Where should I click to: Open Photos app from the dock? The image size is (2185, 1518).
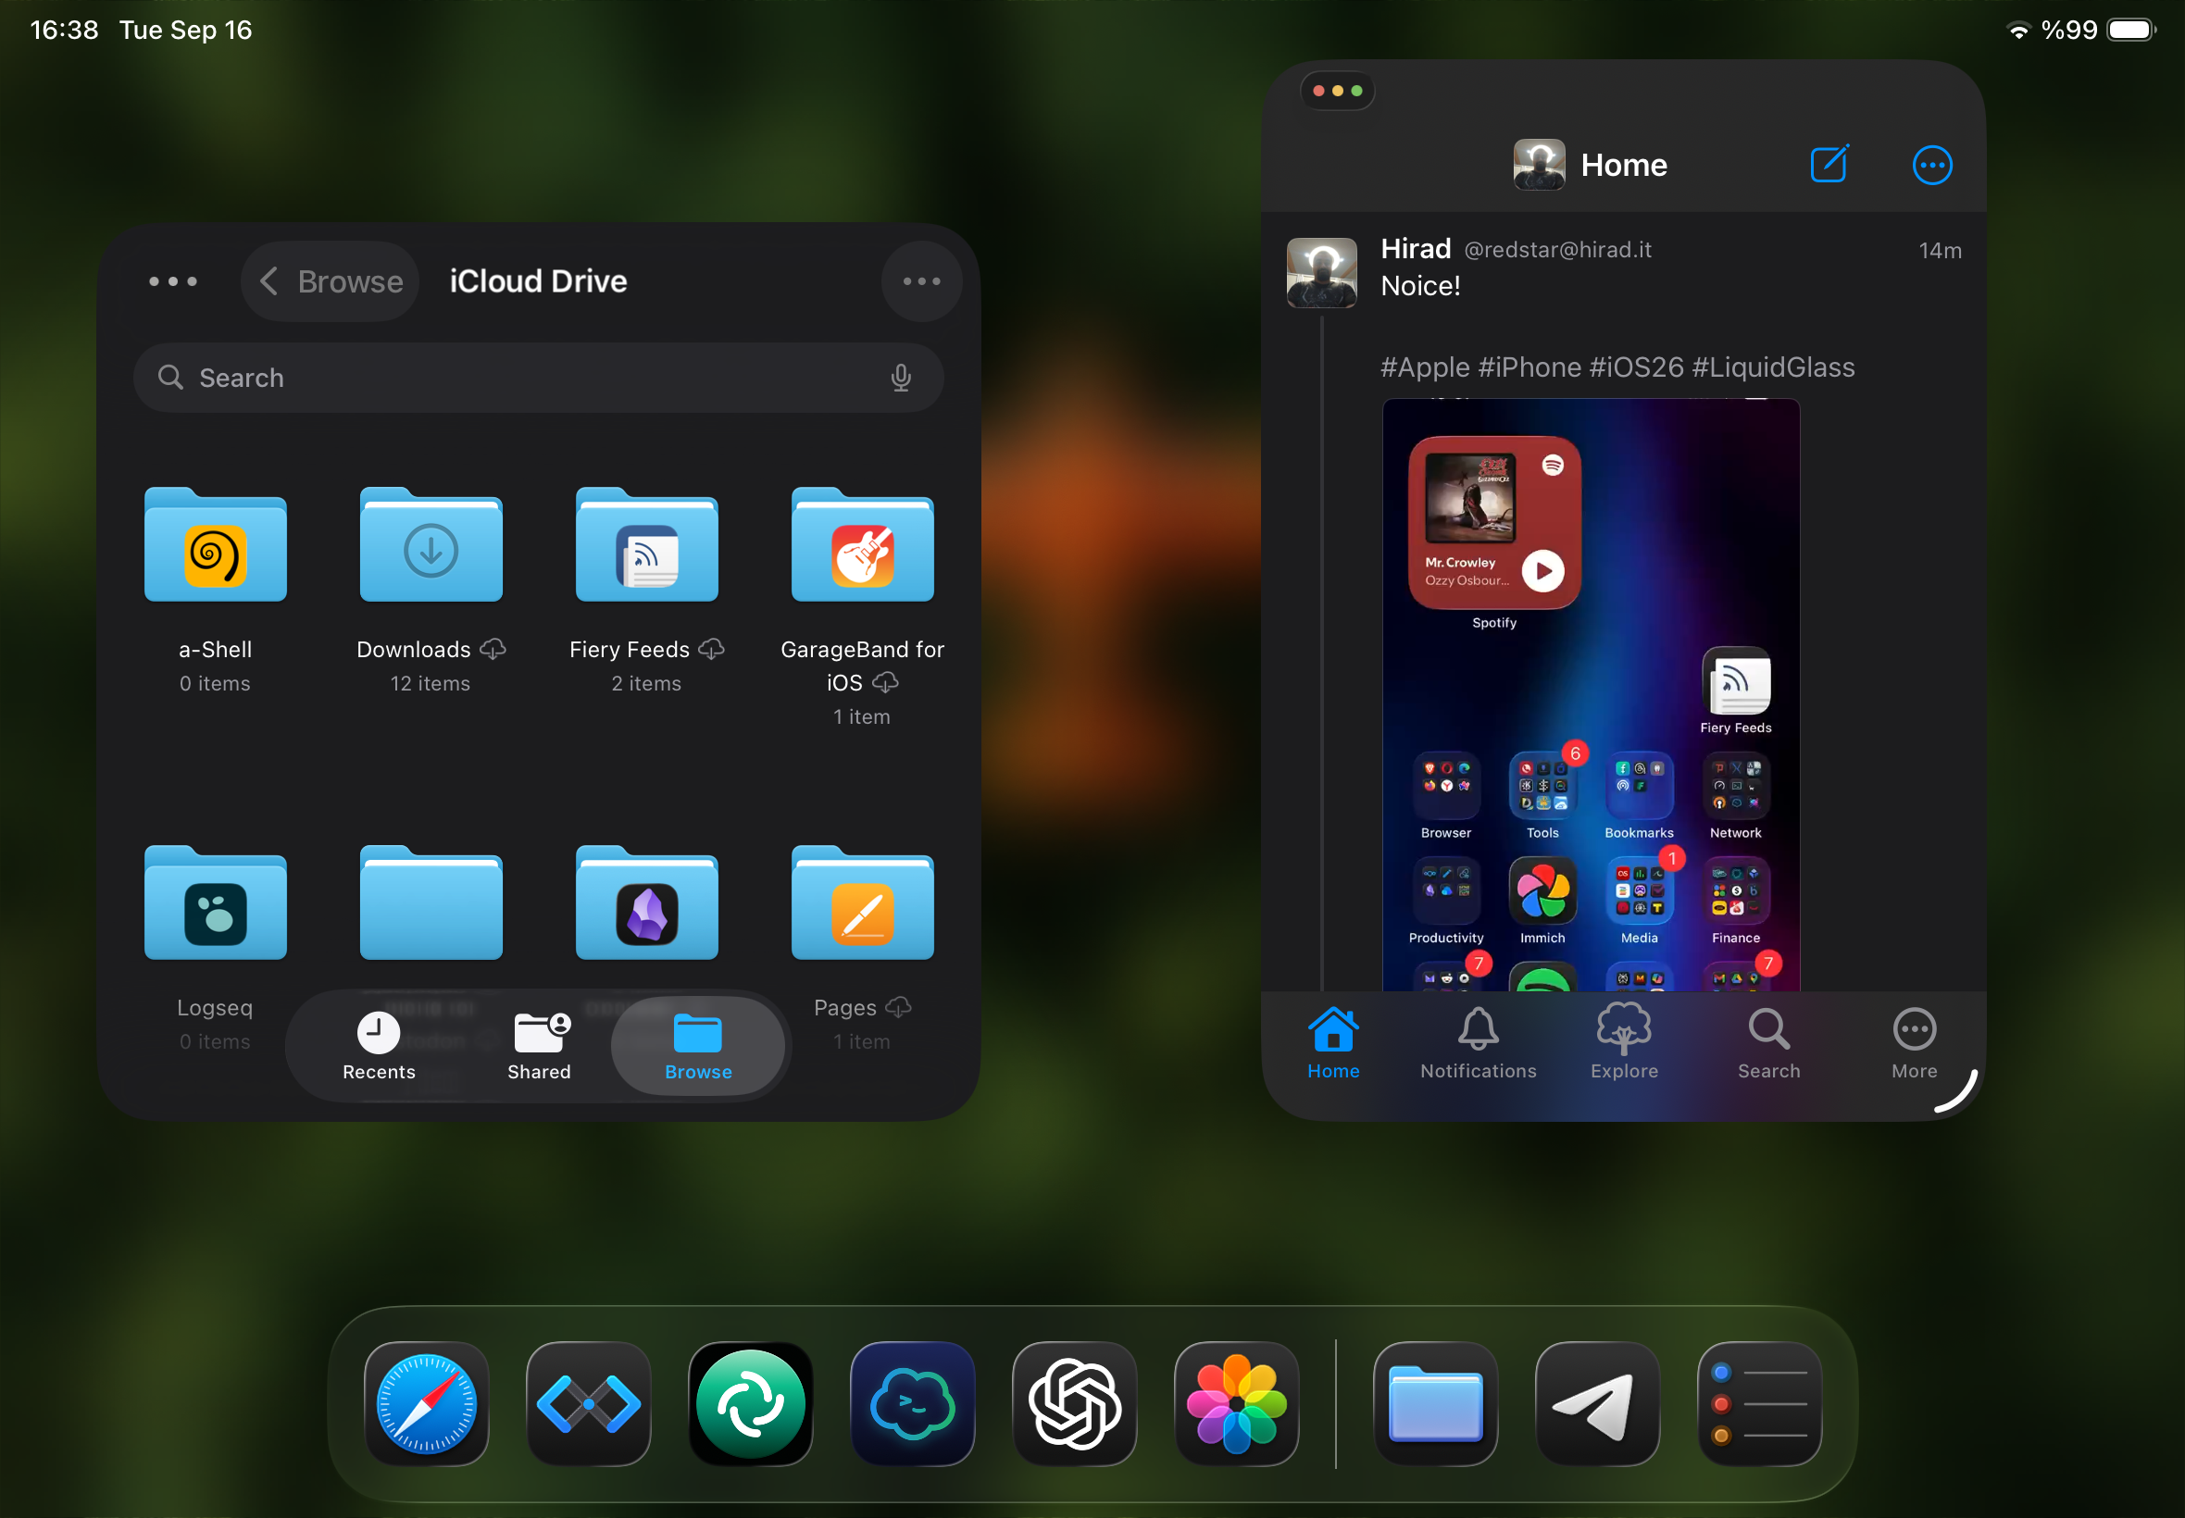(x=1236, y=1403)
